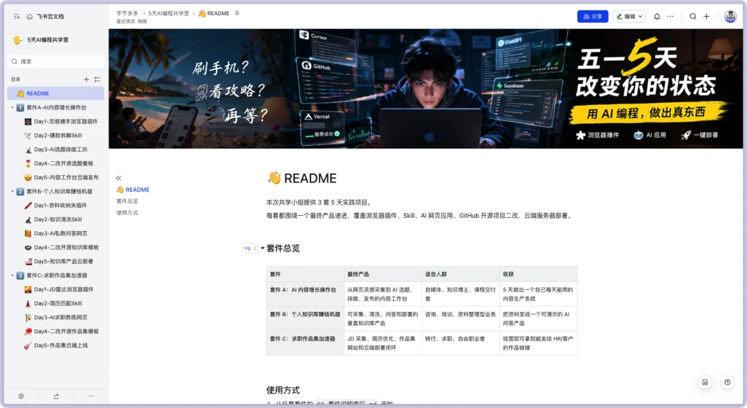
Task: Click the blue 分享 share button
Action: [x=593, y=16]
